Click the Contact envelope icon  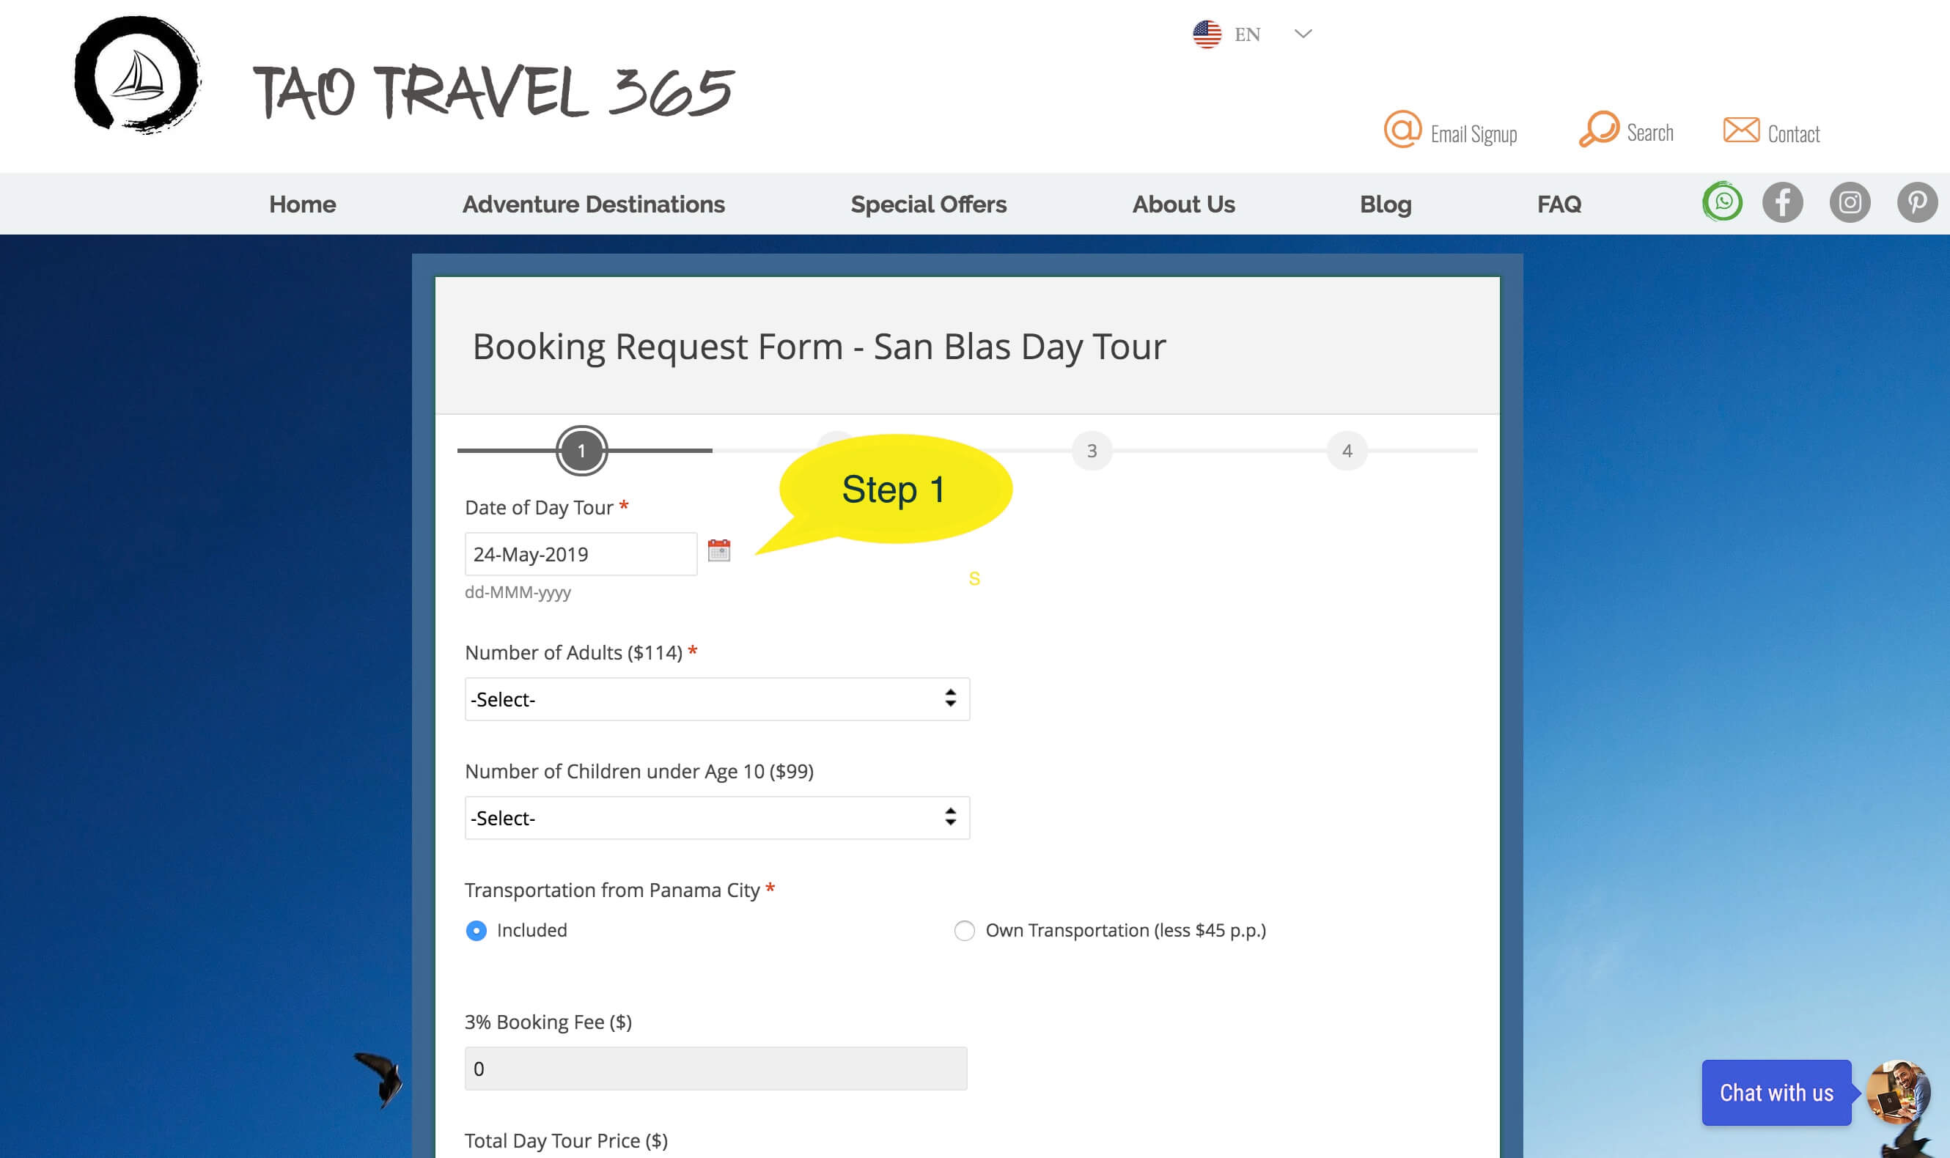(x=1741, y=130)
